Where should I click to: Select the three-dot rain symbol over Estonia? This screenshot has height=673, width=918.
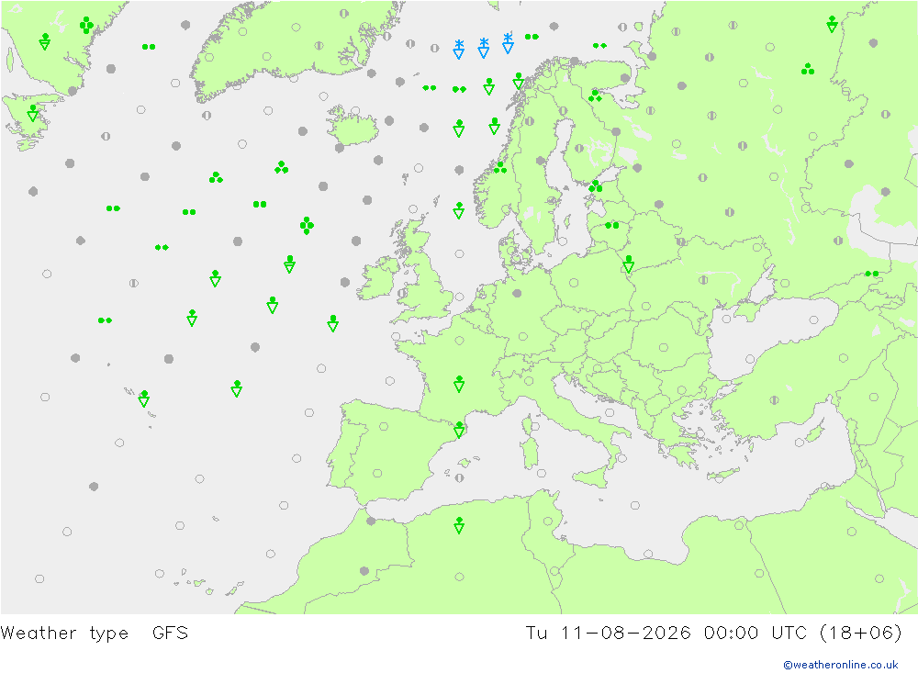pos(596,187)
